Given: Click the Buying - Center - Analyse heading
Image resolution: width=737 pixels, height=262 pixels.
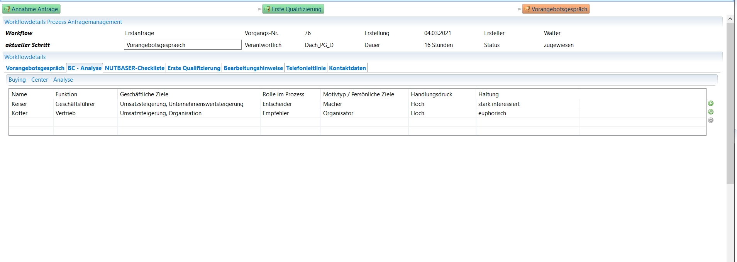Looking at the screenshot, I should coord(41,80).
